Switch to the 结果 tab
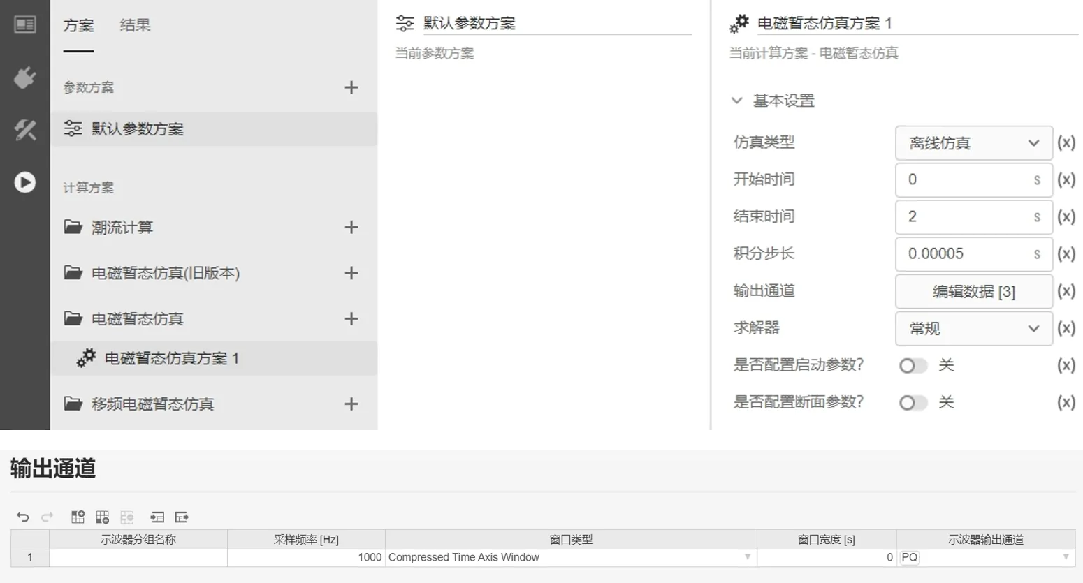1083x583 pixels. pyautogui.click(x=133, y=25)
